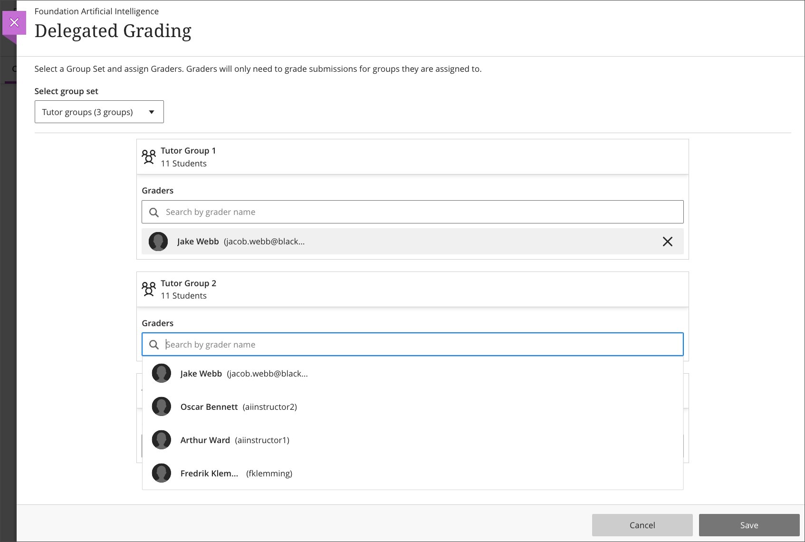Click the Tutor Group 2 group icon

[149, 289]
